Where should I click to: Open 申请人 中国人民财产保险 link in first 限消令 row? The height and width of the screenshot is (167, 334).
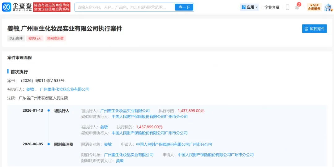click(174, 144)
